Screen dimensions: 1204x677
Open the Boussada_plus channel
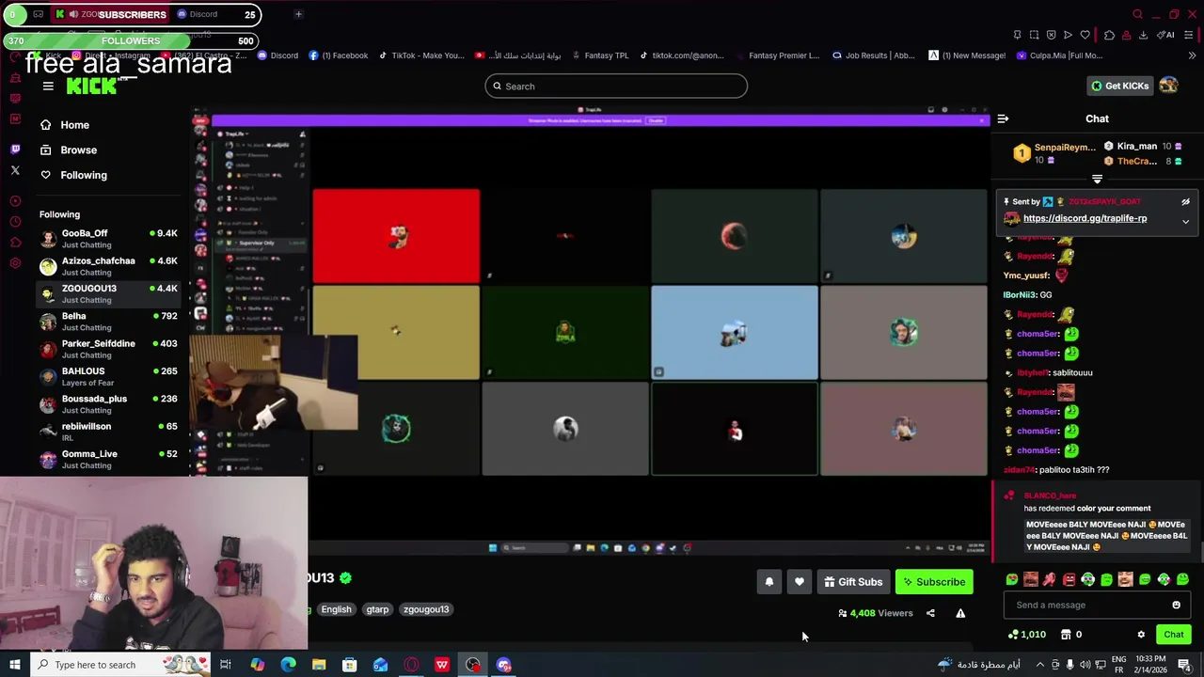108,404
